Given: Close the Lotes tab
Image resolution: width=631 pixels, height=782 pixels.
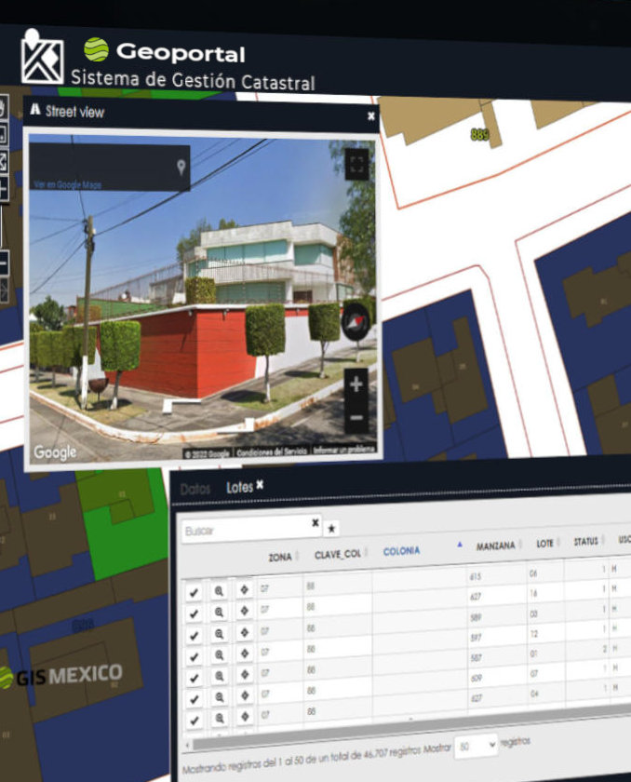Looking at the screenshot, I should point(260,485).
